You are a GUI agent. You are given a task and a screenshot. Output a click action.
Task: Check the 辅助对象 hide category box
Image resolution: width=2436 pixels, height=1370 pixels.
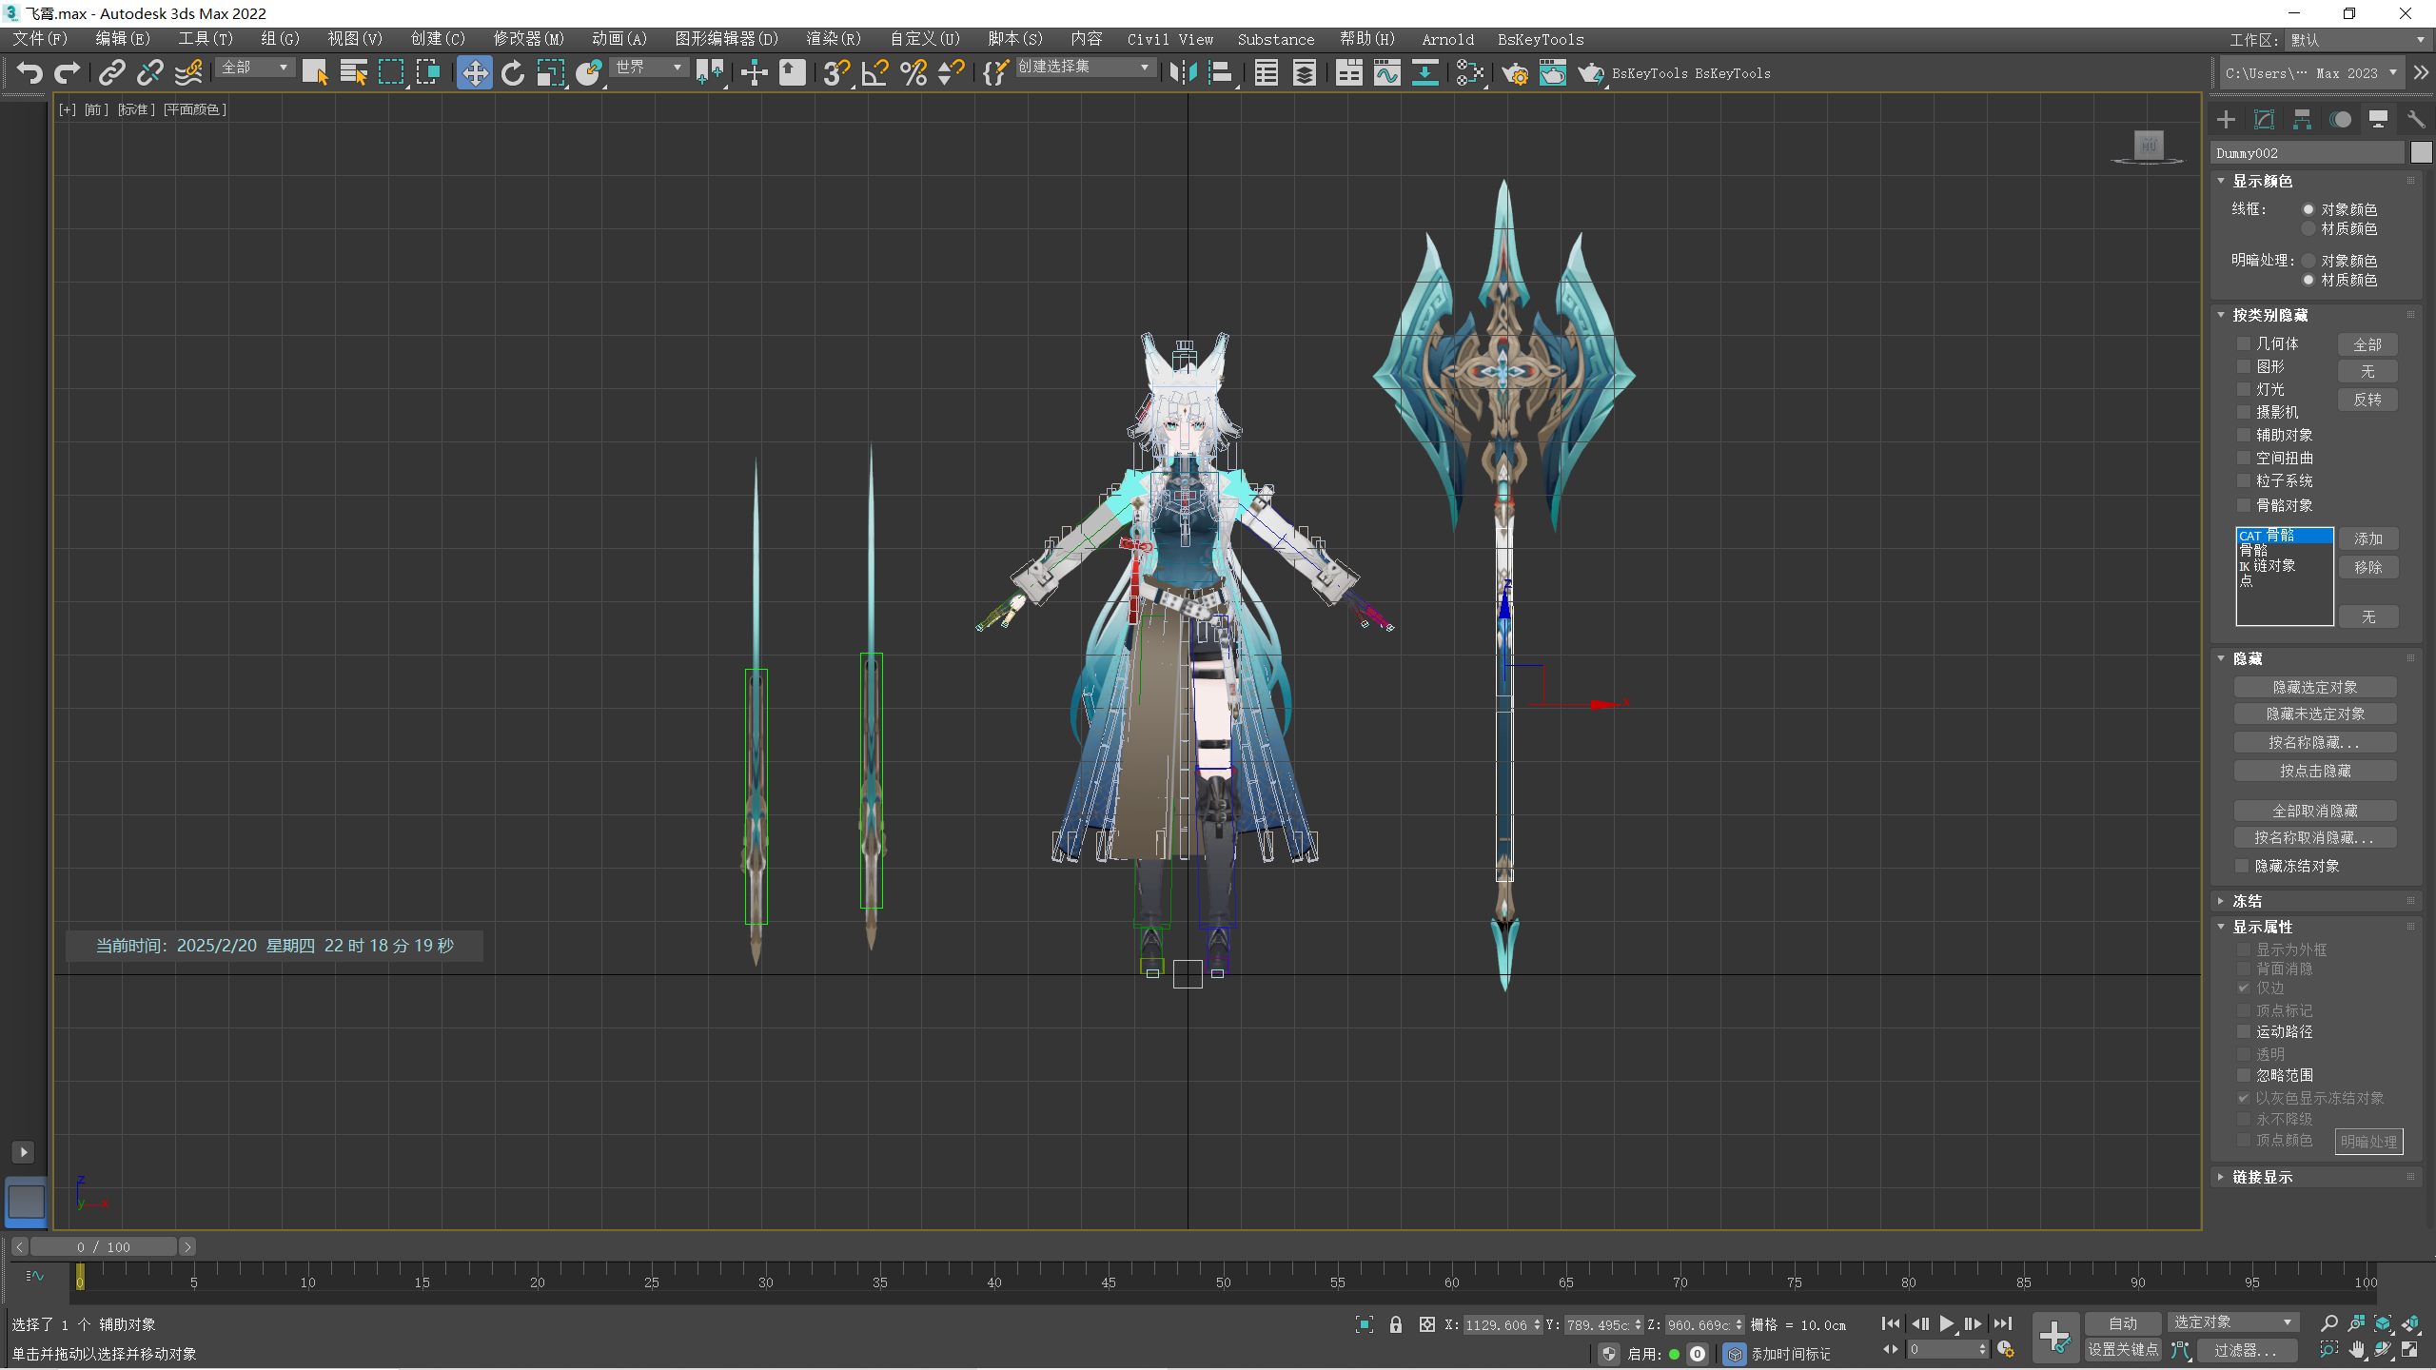click(x=2244, y=435)
